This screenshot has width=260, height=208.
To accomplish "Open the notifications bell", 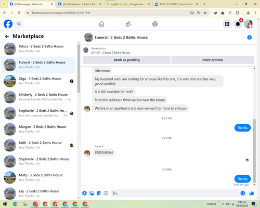I will [x=238, y=24].
